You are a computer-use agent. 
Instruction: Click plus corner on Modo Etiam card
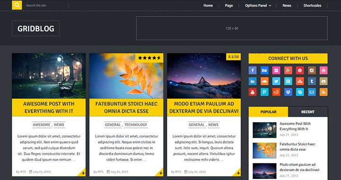coord(238,173)
